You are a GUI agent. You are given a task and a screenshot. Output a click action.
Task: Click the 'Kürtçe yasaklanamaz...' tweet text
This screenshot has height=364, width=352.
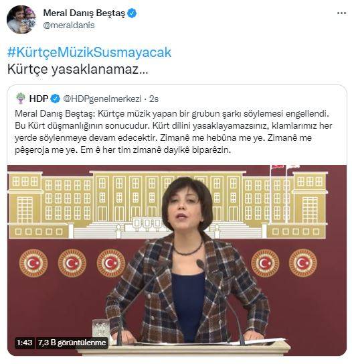point(78,69)
